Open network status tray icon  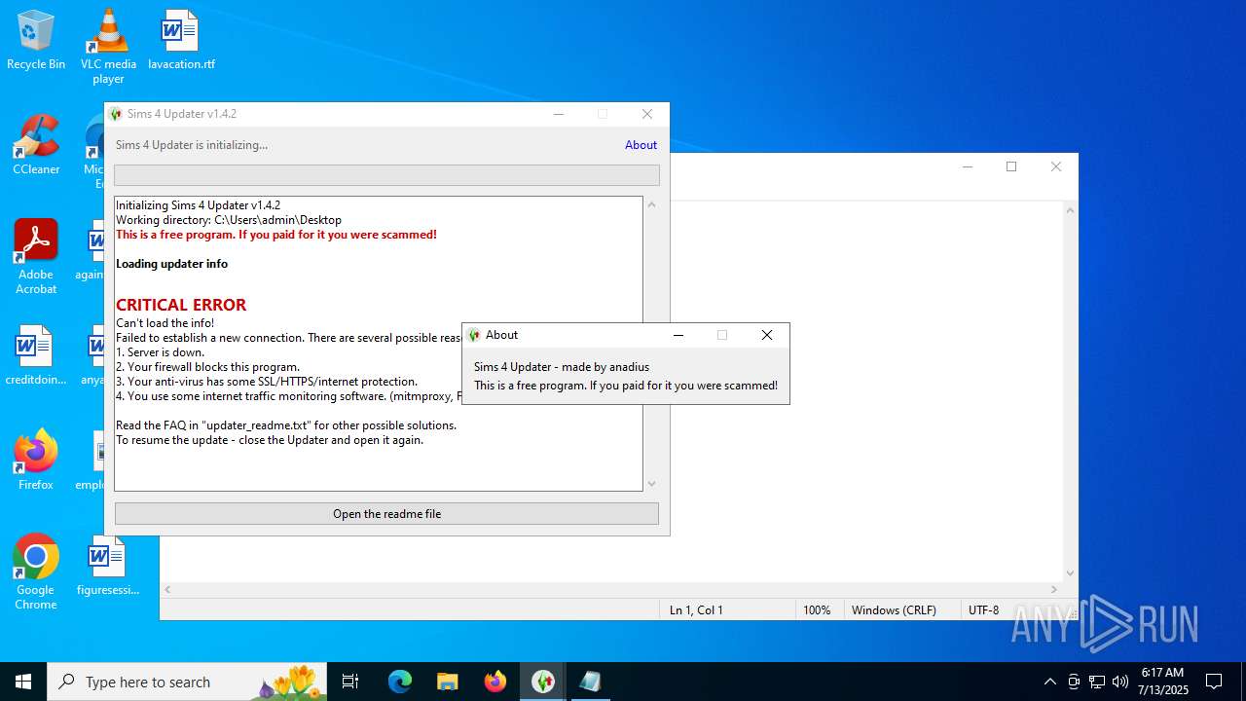pyautogui.click(x=1097, y=682)
